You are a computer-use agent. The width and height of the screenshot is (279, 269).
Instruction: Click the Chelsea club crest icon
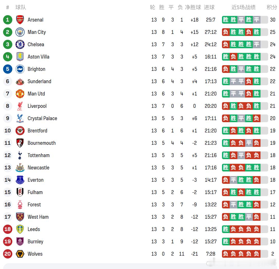tap(20, 44)
